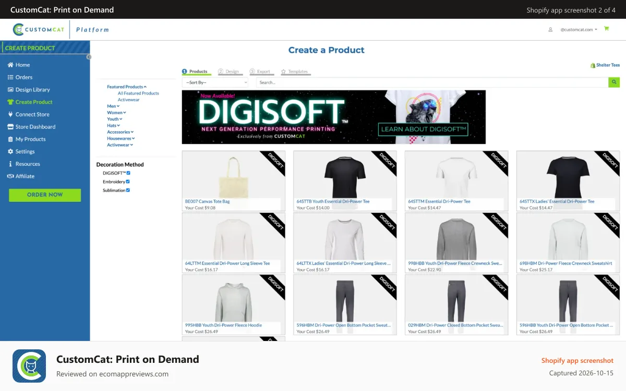Collapse sidebar with round arrow handle
The height and width of the screenshot is (391, 626).
coord(89,57)
